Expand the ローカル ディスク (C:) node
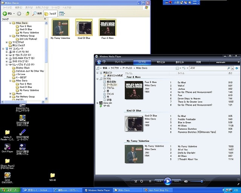This screenshot has height=193, width=241. [7, 55]
